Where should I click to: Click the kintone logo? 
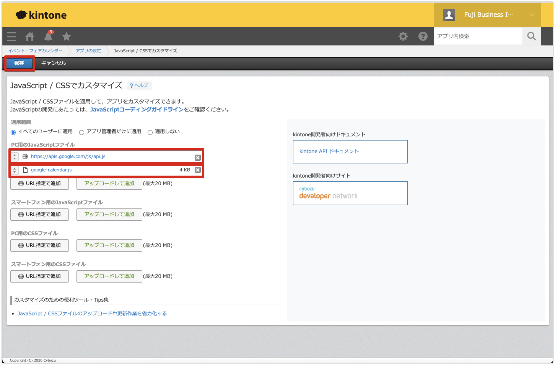tap(41, 15)
